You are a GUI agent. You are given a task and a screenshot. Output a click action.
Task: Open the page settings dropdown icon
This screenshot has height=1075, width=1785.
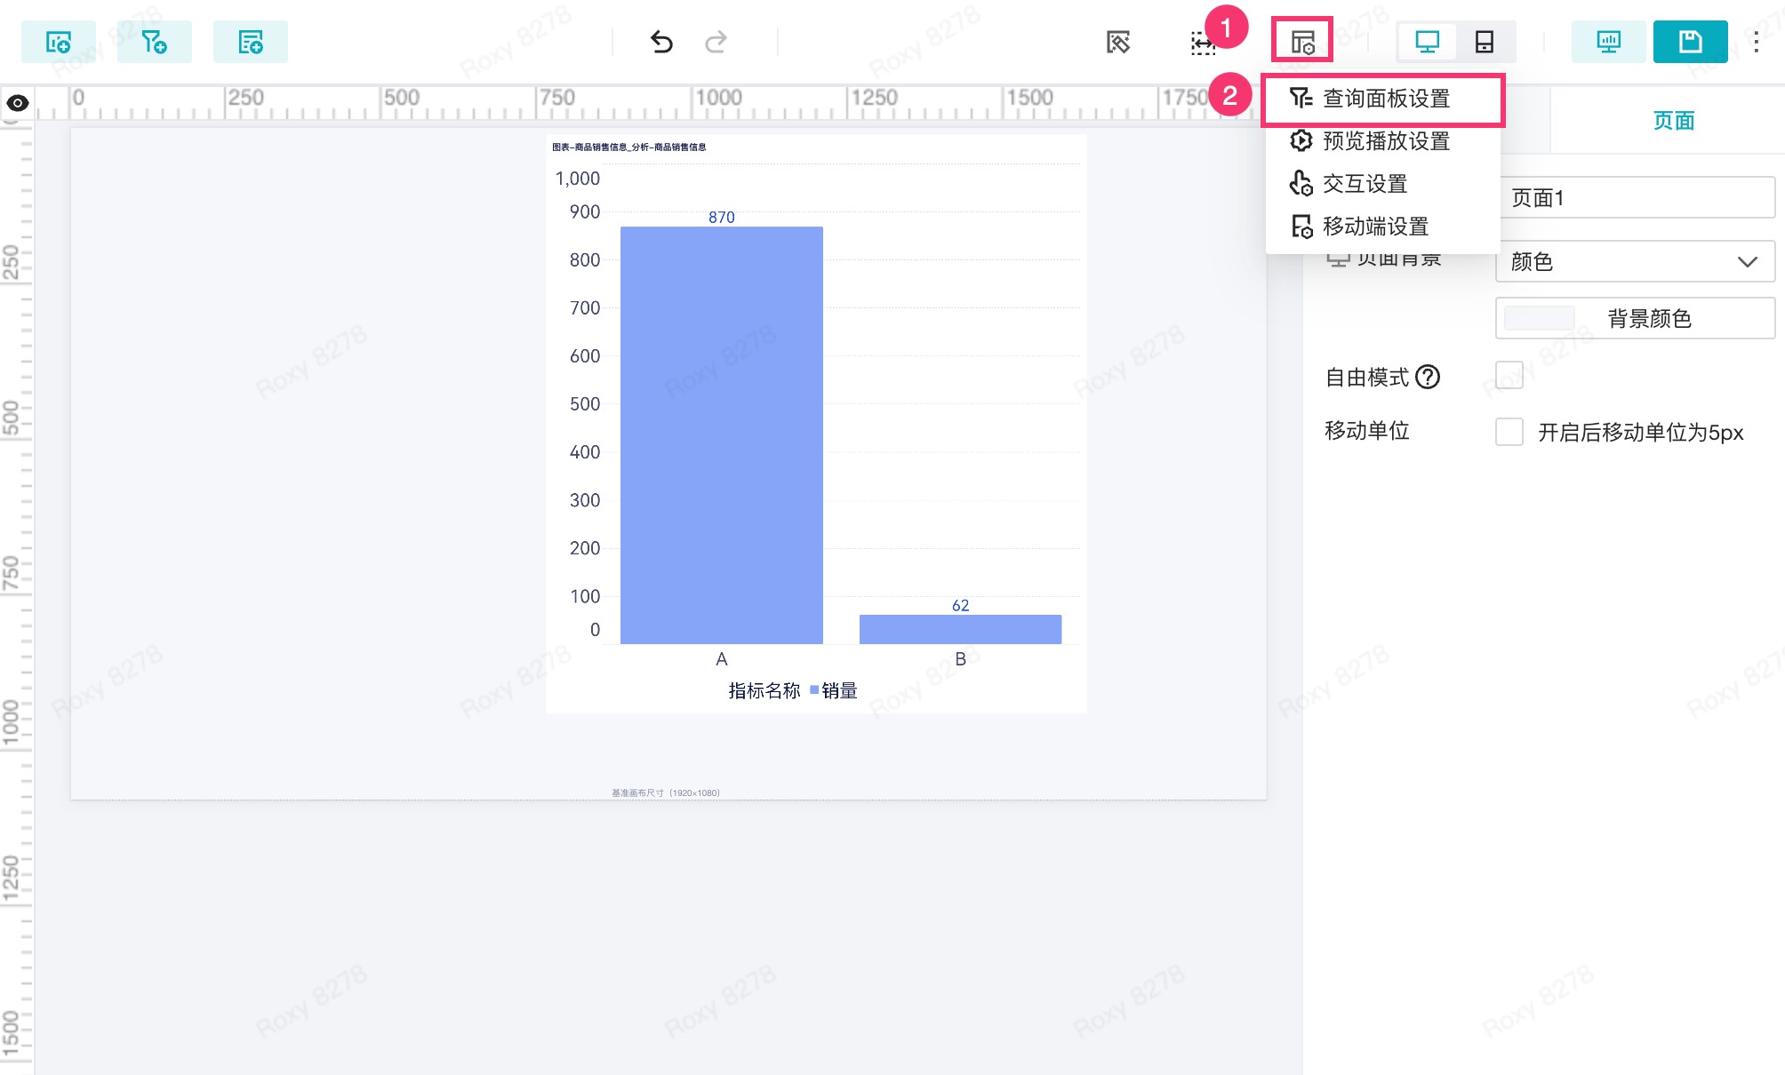[1302, 41]
